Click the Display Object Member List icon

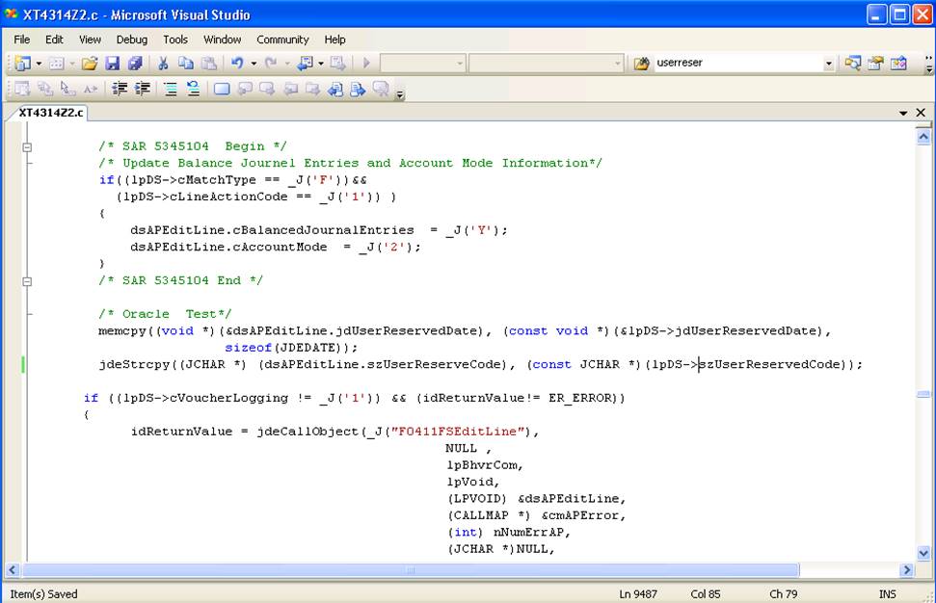coord(23,89)
